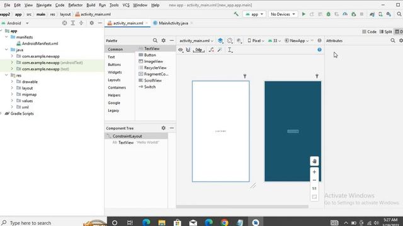Image resolution: width=403 pixels, height=226 pixels.
Task: Open API level 33 dropdown
Action: coord(275,40)
